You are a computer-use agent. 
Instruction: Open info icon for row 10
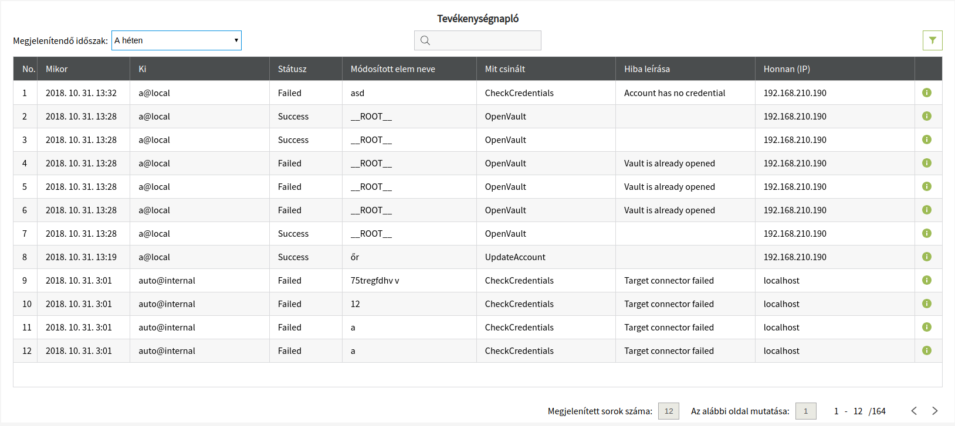927,304
